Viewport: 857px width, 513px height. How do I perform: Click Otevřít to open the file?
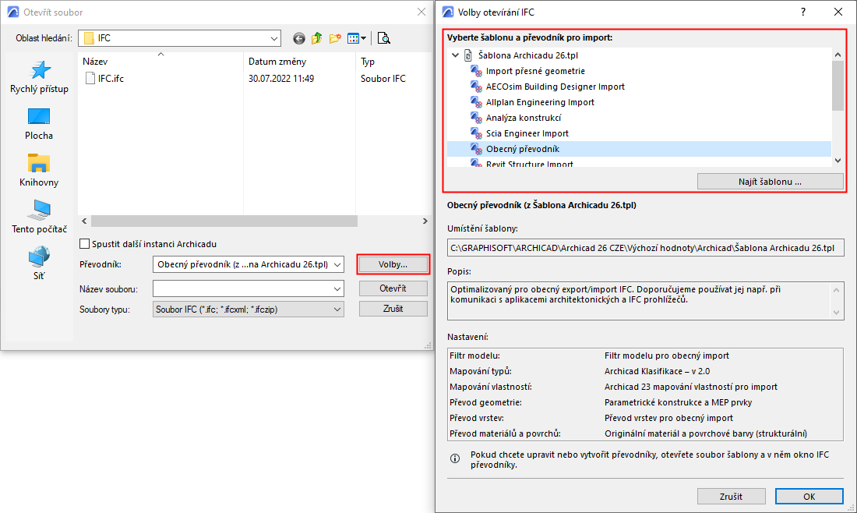pyautogui.click(x=393, y=288)
